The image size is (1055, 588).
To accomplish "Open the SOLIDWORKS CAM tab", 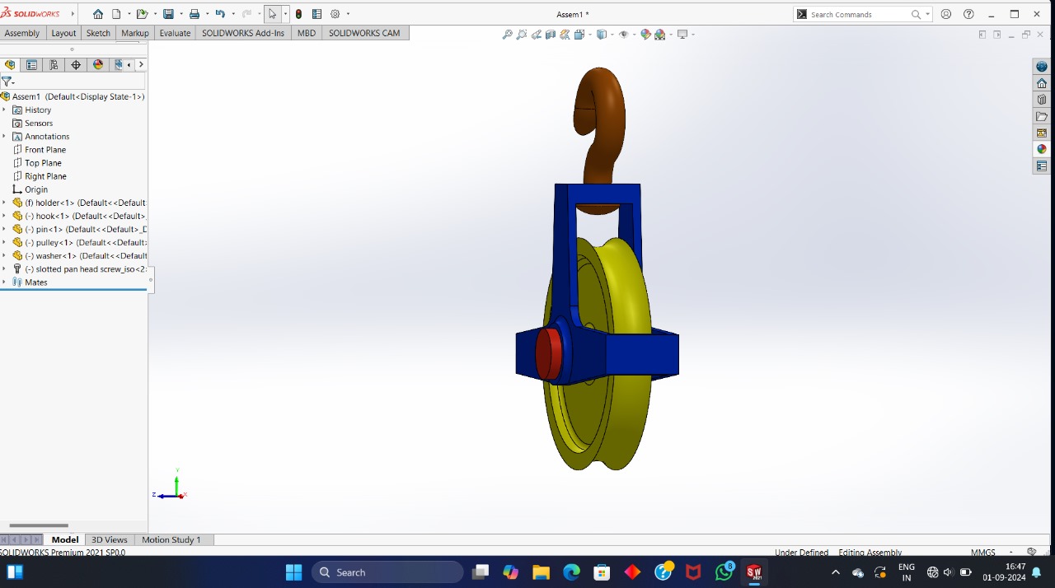I will coord(364,33).
